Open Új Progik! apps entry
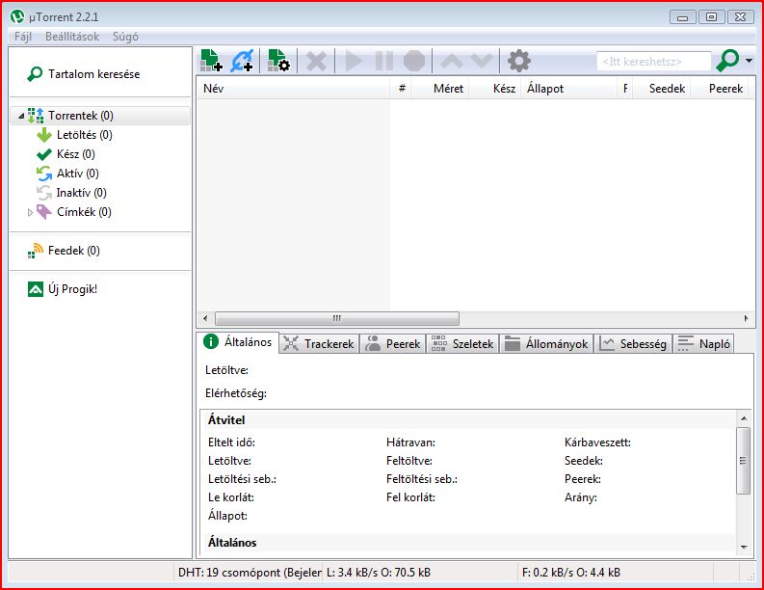The width and height of the screenshot is (764, 590). (63, 289)
